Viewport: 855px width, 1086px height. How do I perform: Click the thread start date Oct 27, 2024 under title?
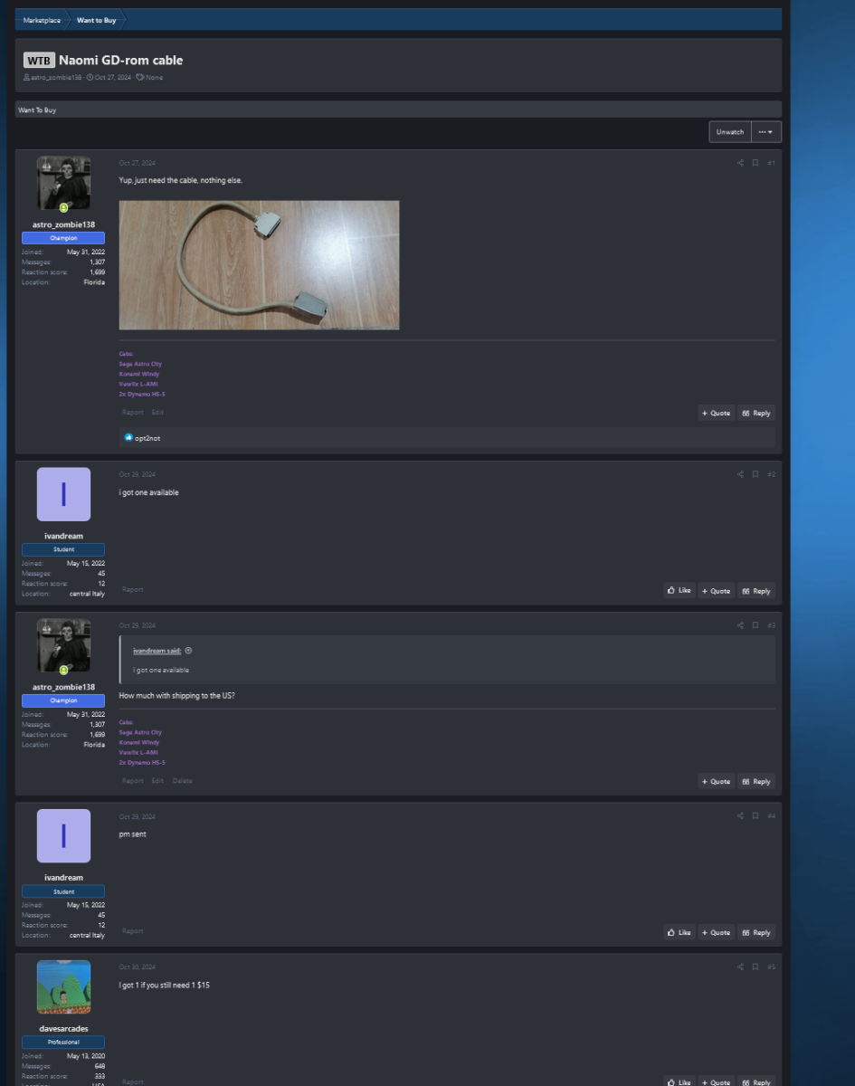click(113, 78)
